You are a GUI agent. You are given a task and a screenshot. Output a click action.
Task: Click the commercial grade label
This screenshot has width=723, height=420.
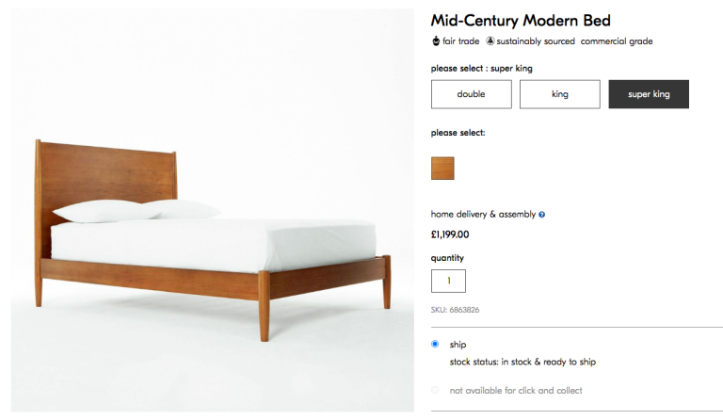click(617, 41)
